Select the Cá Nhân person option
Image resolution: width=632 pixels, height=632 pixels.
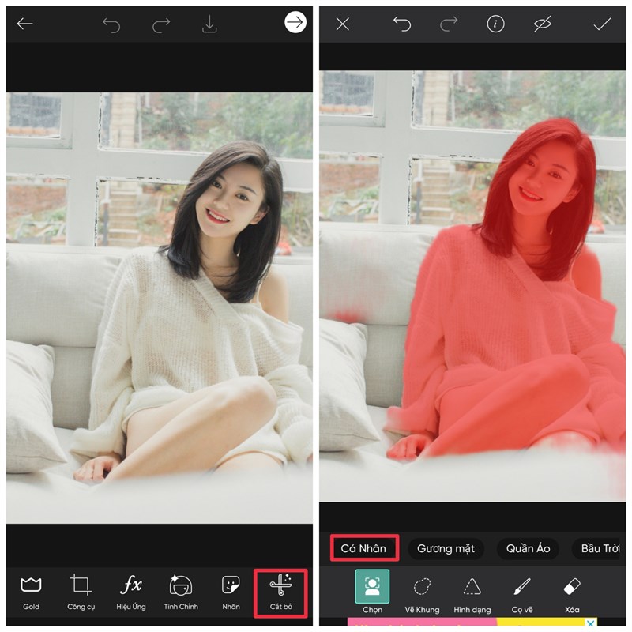(x=363, y=548)
